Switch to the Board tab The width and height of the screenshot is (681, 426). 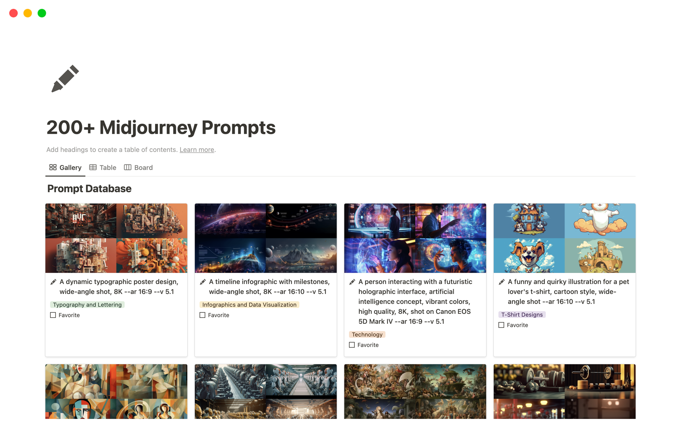(x=138, y=168)
